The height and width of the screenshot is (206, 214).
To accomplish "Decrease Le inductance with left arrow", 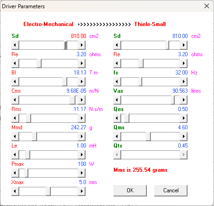I will point(15,155).
